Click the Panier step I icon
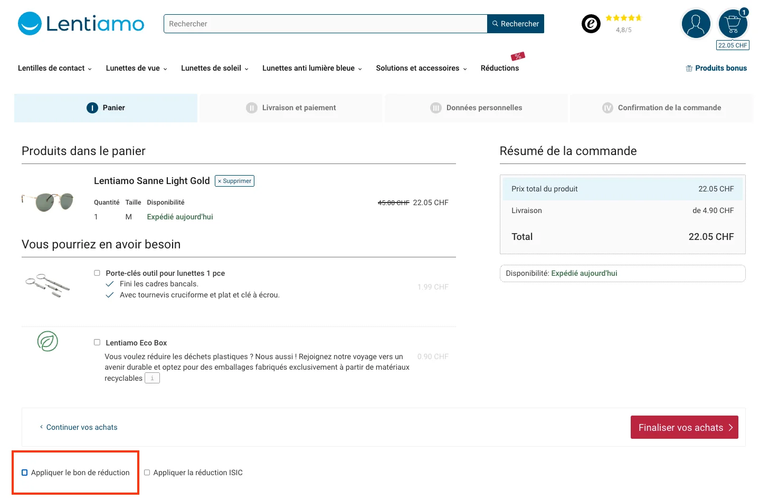Screen dimensions: 769x501 pyautogui.click(x=92, y=108)
